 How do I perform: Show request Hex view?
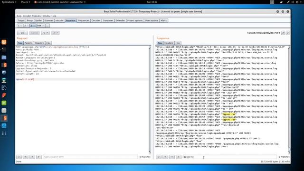coord(48,43)
